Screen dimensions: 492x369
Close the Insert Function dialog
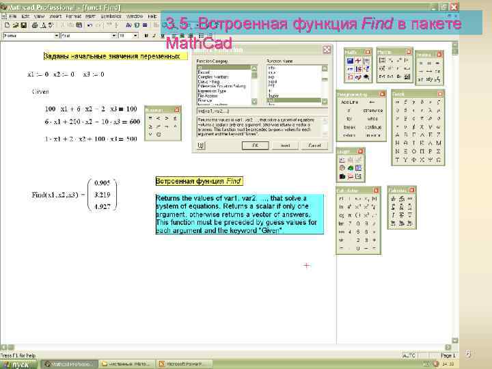[x=327, y=50]
